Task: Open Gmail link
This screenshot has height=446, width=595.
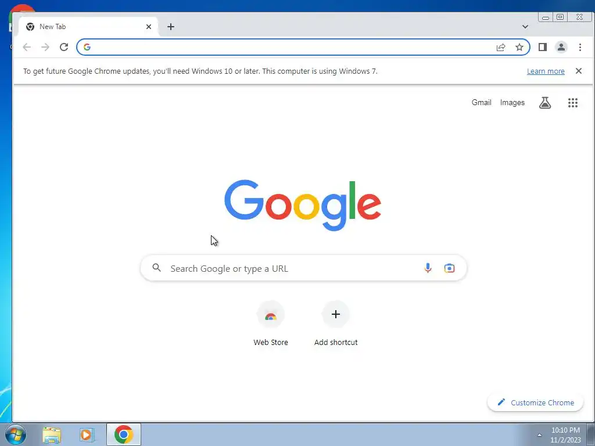Action: (482, 102)
